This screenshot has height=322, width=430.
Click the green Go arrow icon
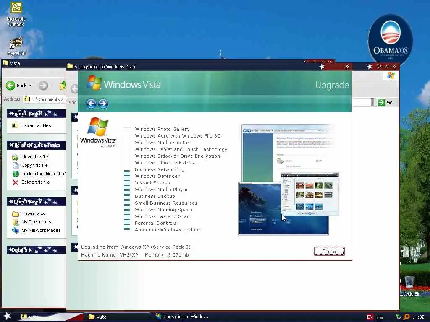tap(381, 102)
